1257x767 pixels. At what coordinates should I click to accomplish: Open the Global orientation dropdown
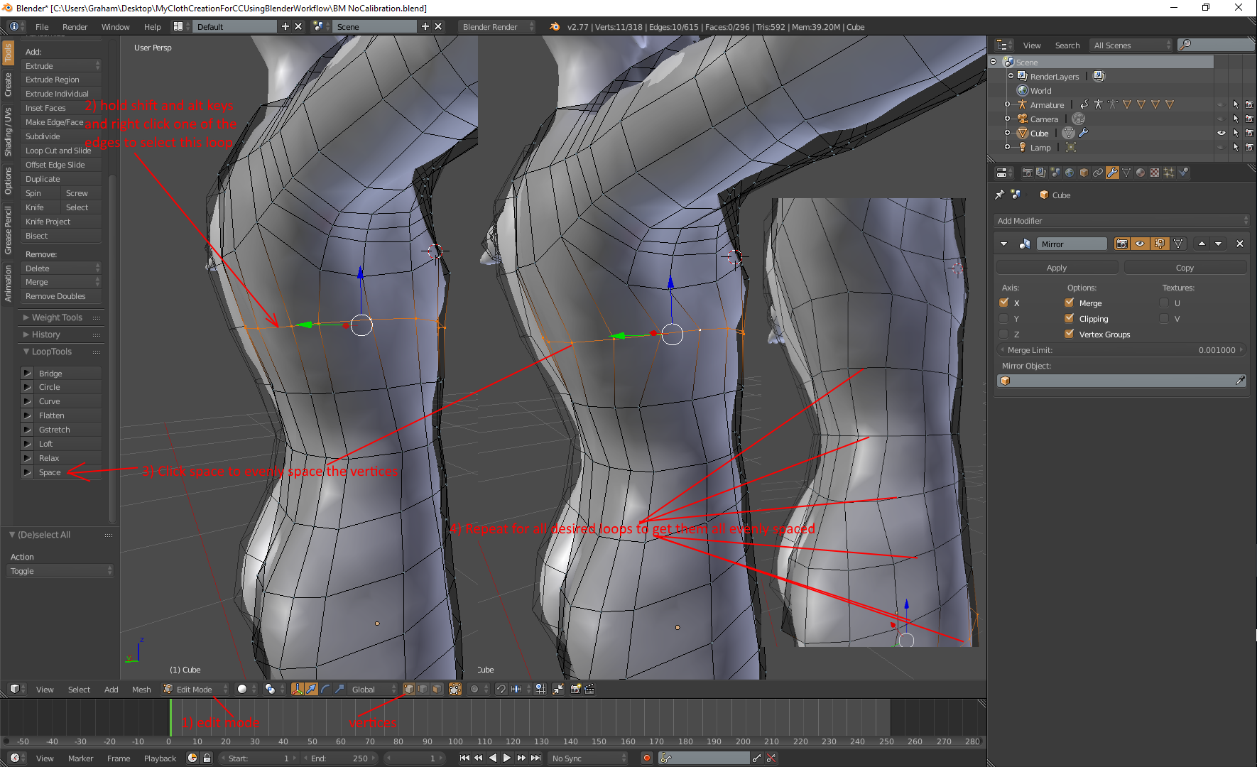point(374,689)
